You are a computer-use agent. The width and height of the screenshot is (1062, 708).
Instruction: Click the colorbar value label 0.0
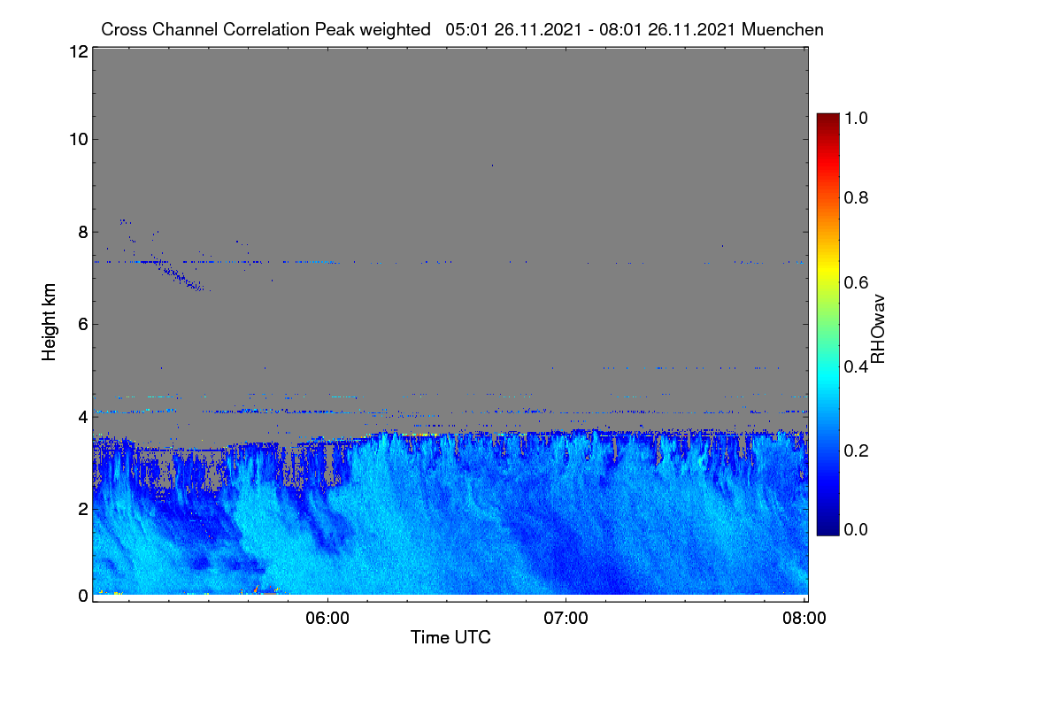[856, 529]
